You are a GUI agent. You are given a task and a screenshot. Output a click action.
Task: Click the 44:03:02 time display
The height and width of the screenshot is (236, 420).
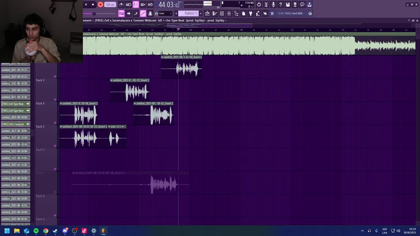pyautogui.click(x=169, y=5)
